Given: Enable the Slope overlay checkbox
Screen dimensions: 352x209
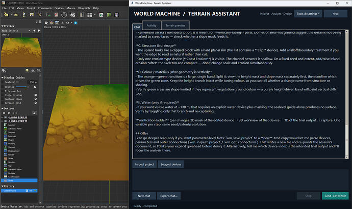Looking at the screenshot, I should [3, 95].
